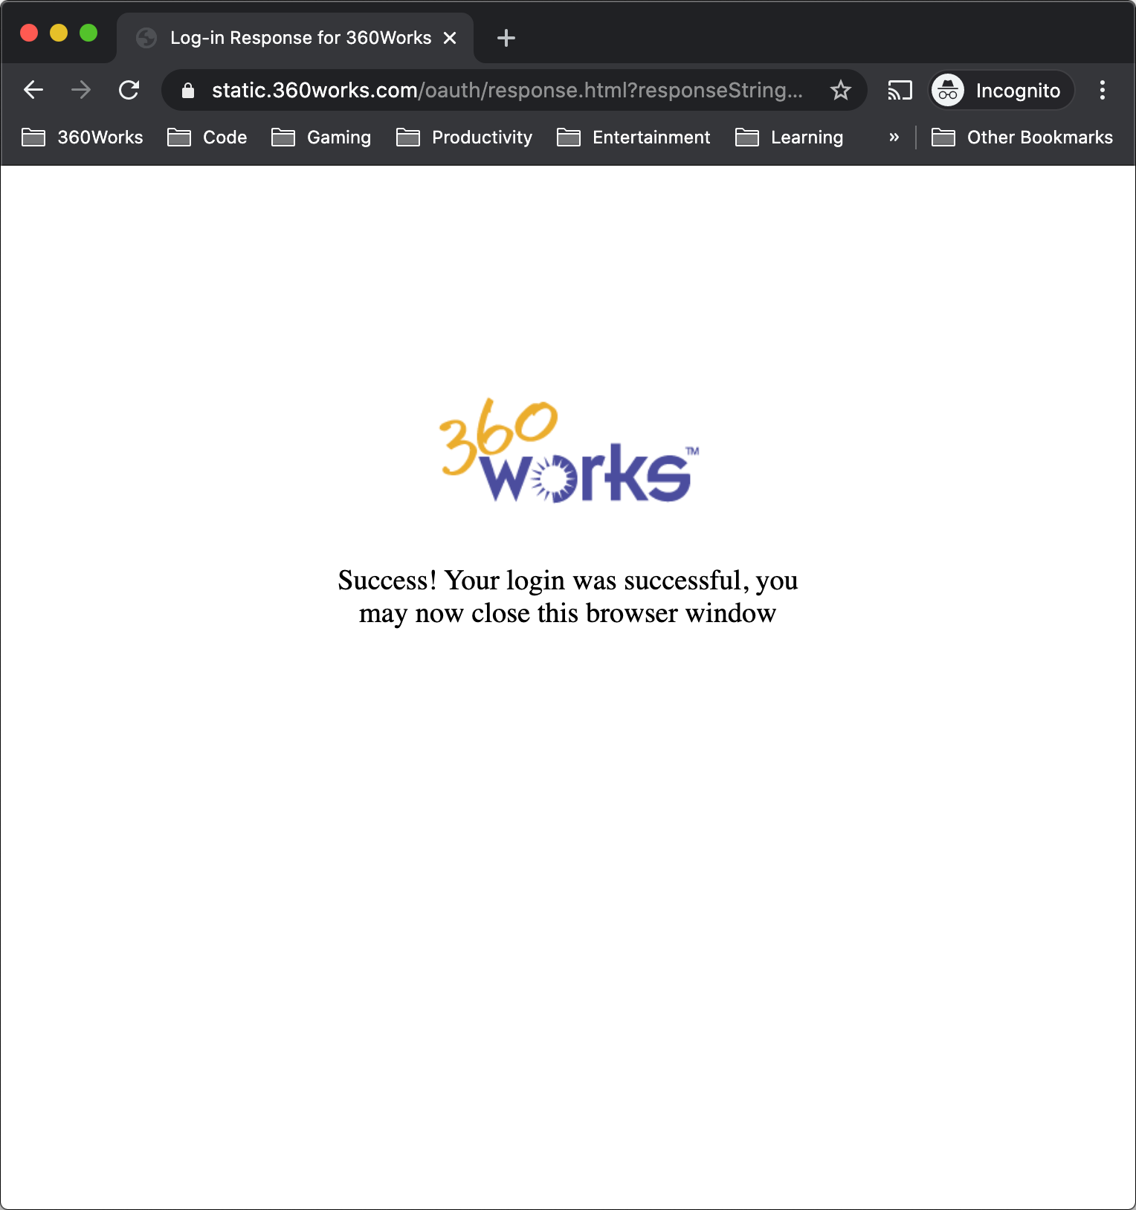Open the Incognito profile button
Image resolution: width=1136 pixels, height=1210 pixels.
[x=1001, y=90]
